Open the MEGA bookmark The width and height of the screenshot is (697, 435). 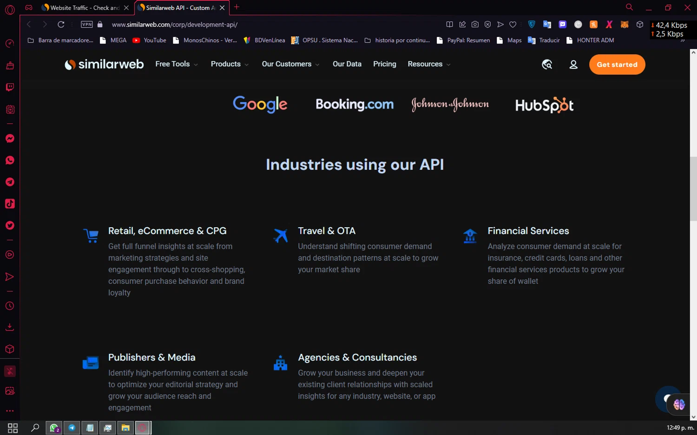tap(113, 40)
